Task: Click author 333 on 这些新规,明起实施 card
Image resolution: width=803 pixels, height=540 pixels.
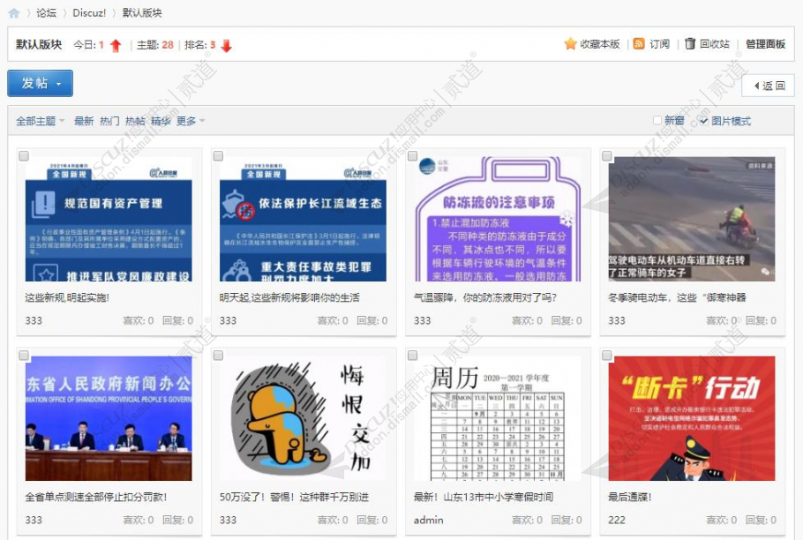Action: tap(34, 321)
